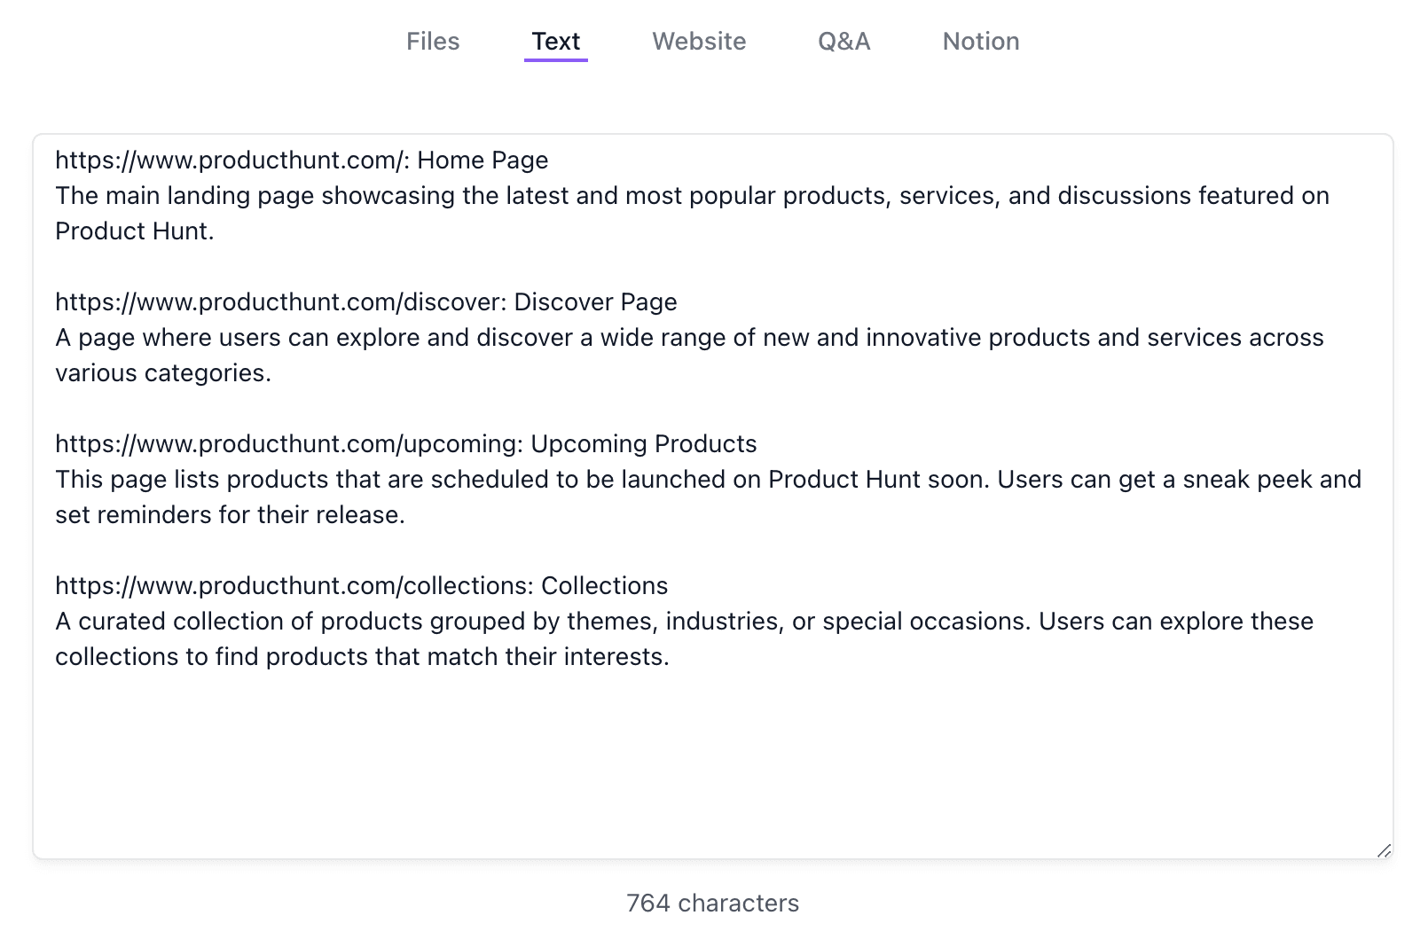Click the words 'Product Hunt.' on the third line
This screenshot has width=1428, height=931.
coord(135,231)
